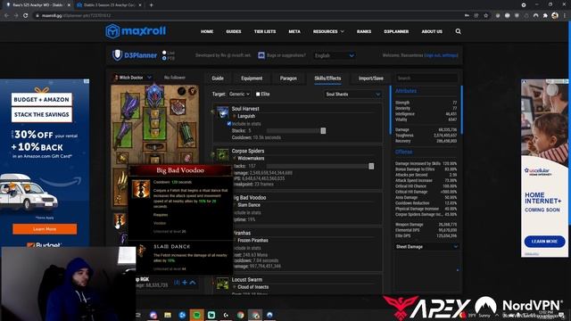This screenshot has width=571, height=321.
Task: Click the planner search field
Action: 426,78
